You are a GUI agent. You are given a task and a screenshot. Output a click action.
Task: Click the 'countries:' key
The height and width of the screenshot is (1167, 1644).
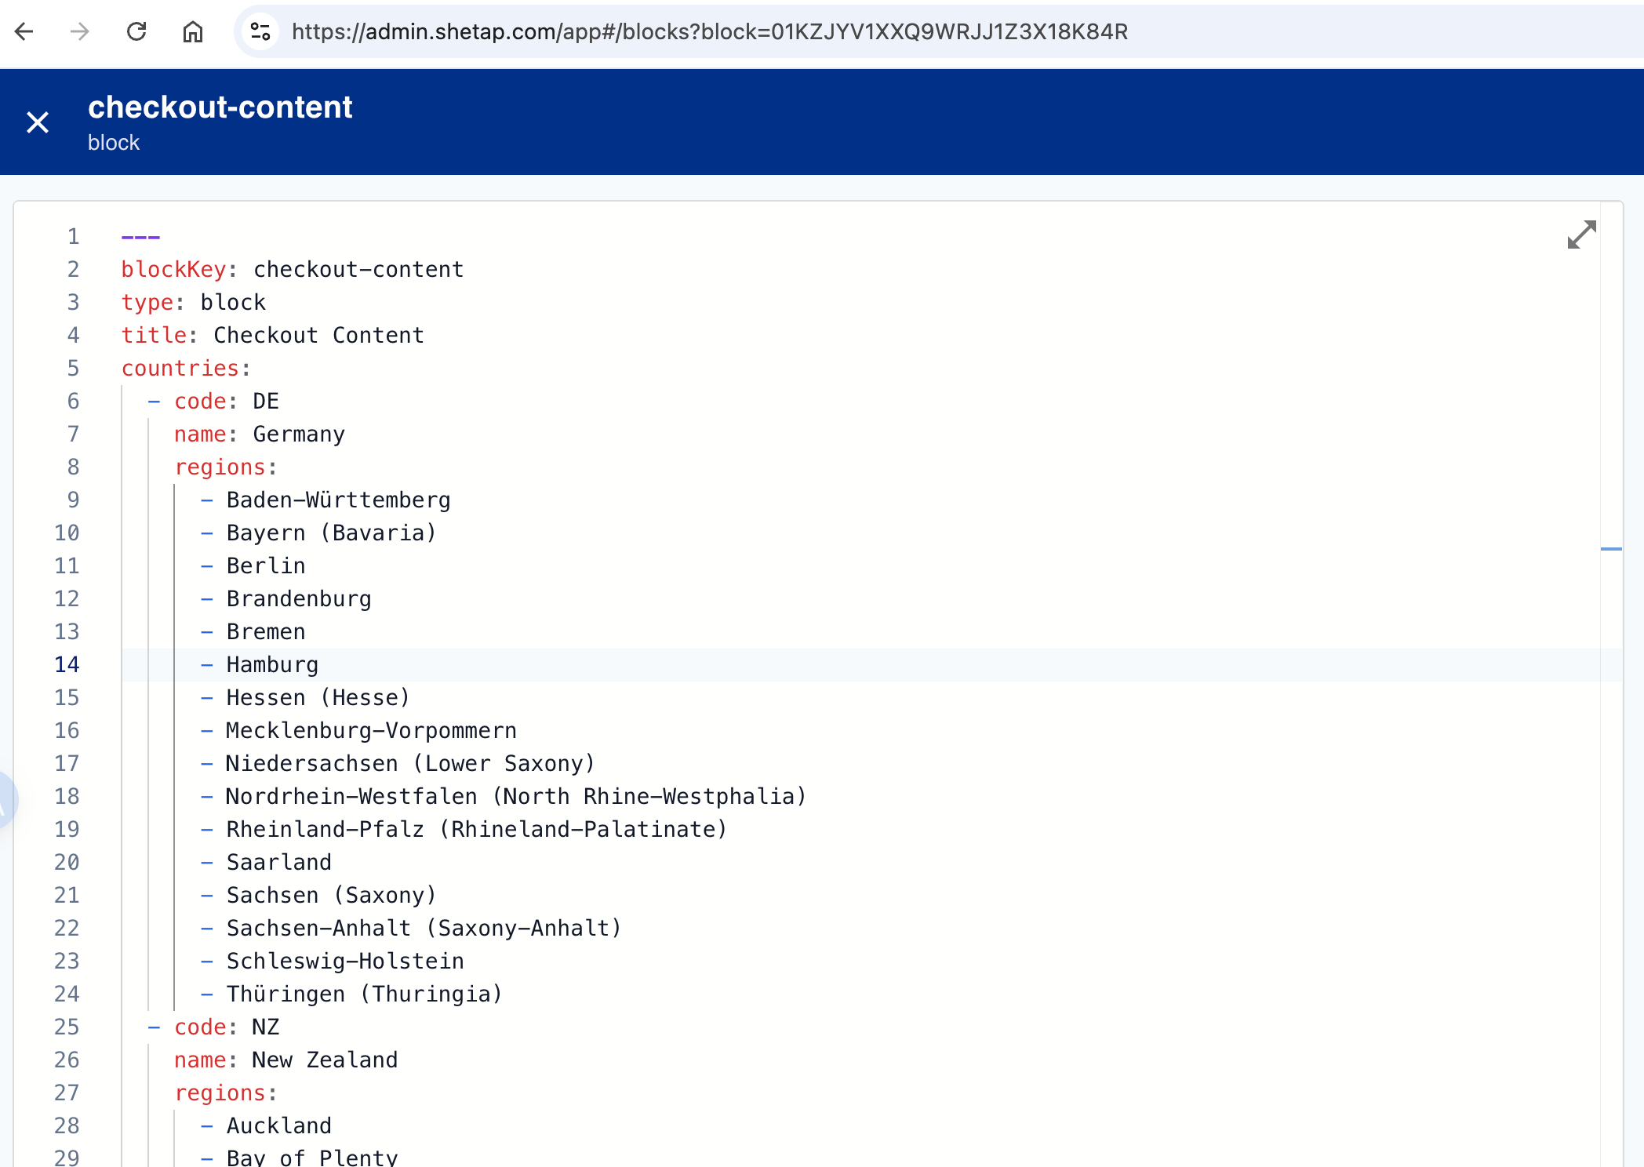[x=186, y=368]
